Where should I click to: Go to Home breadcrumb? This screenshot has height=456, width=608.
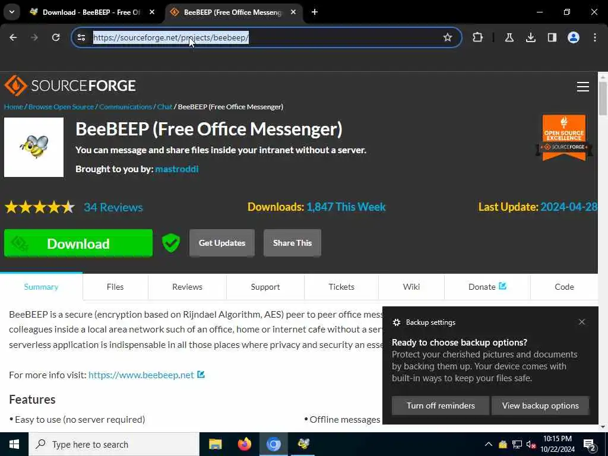pyautogui.click(x=14, y=107)
